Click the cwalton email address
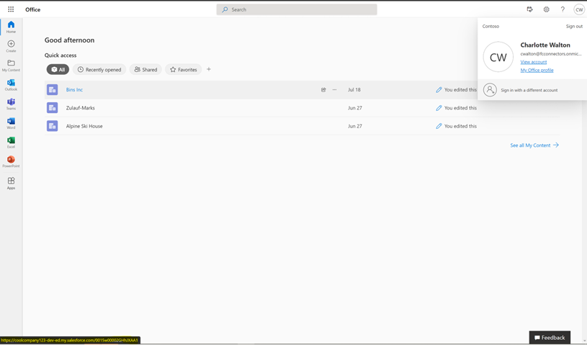 pyautogui.click(x=551, y=54)
